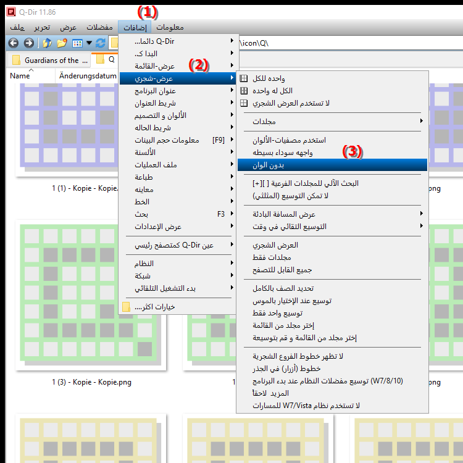Open النظام submenu
Viewport: 463px width, 463px height.
pyautogui.click(x=178, y=264)
